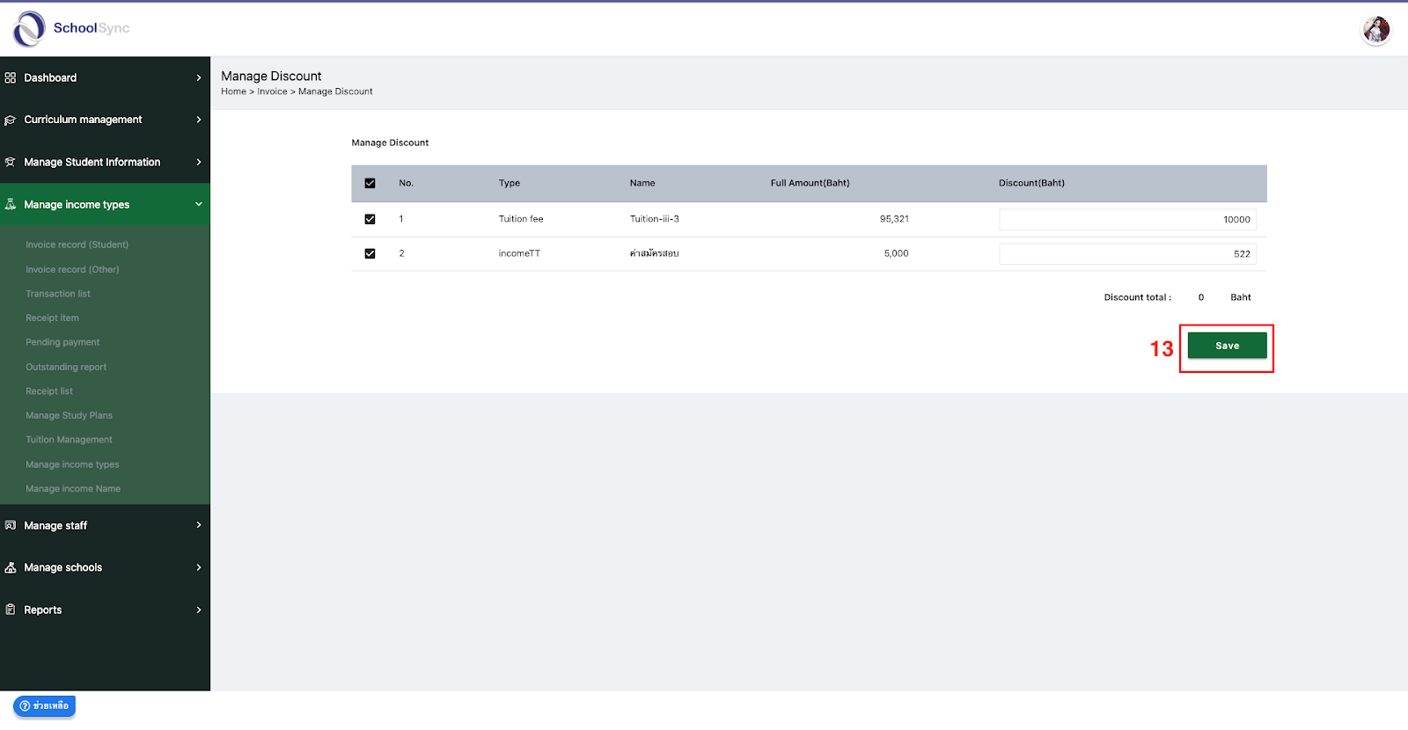The height and width of the screenshot is (730, 1408).
Task: Click the Discount(Baht) column header
Action: (x=1031, y=183)
